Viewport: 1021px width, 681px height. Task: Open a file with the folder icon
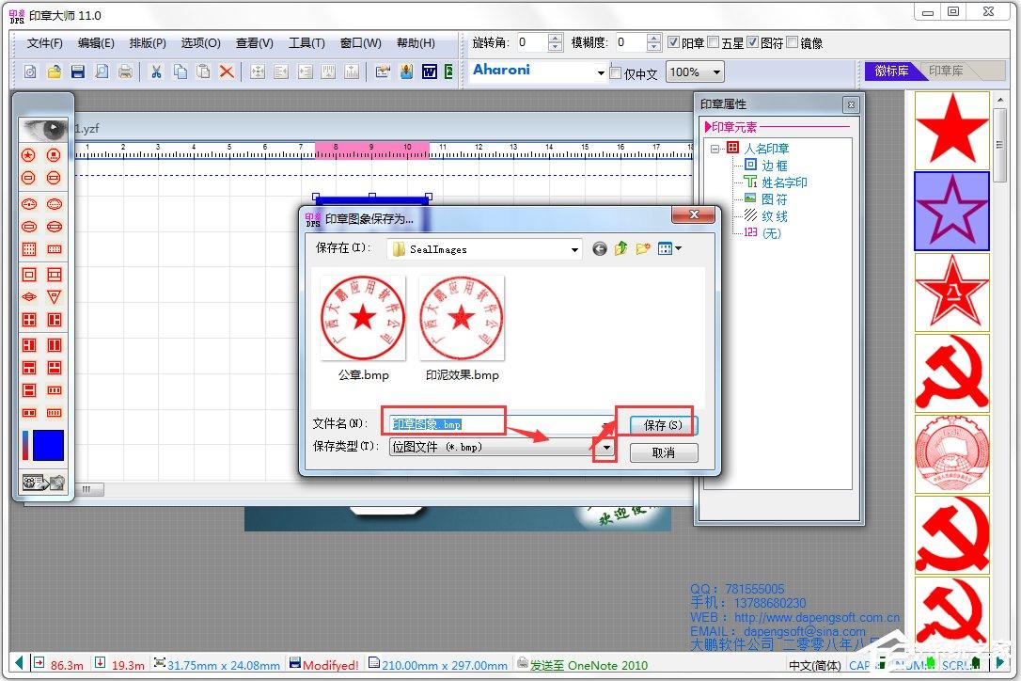[x=54, y=71]
